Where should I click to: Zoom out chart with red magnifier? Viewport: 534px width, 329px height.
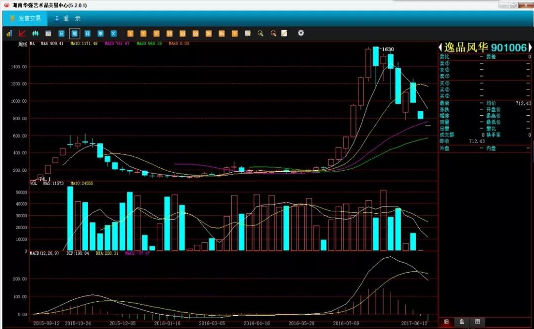(x=273, y=33)
